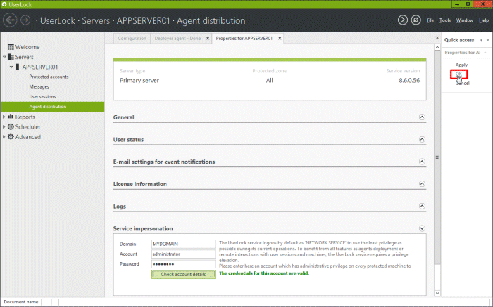This screenshot has width=493, height=307.
Task: Collapse Service impersonation section chevron
Action: 422,228
